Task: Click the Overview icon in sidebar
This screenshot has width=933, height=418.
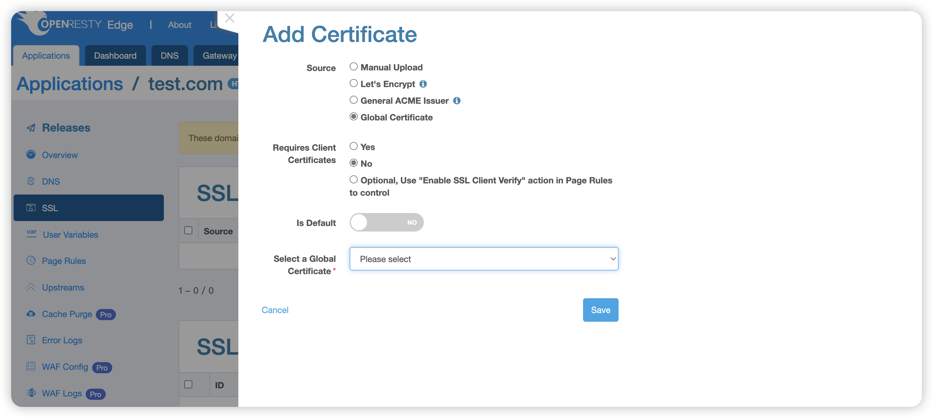Action: coord(30,155)
